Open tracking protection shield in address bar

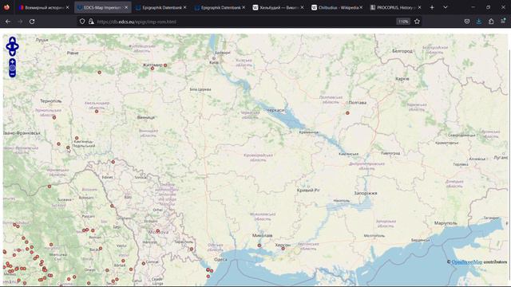pyautogui.click(x=82, y=22)
